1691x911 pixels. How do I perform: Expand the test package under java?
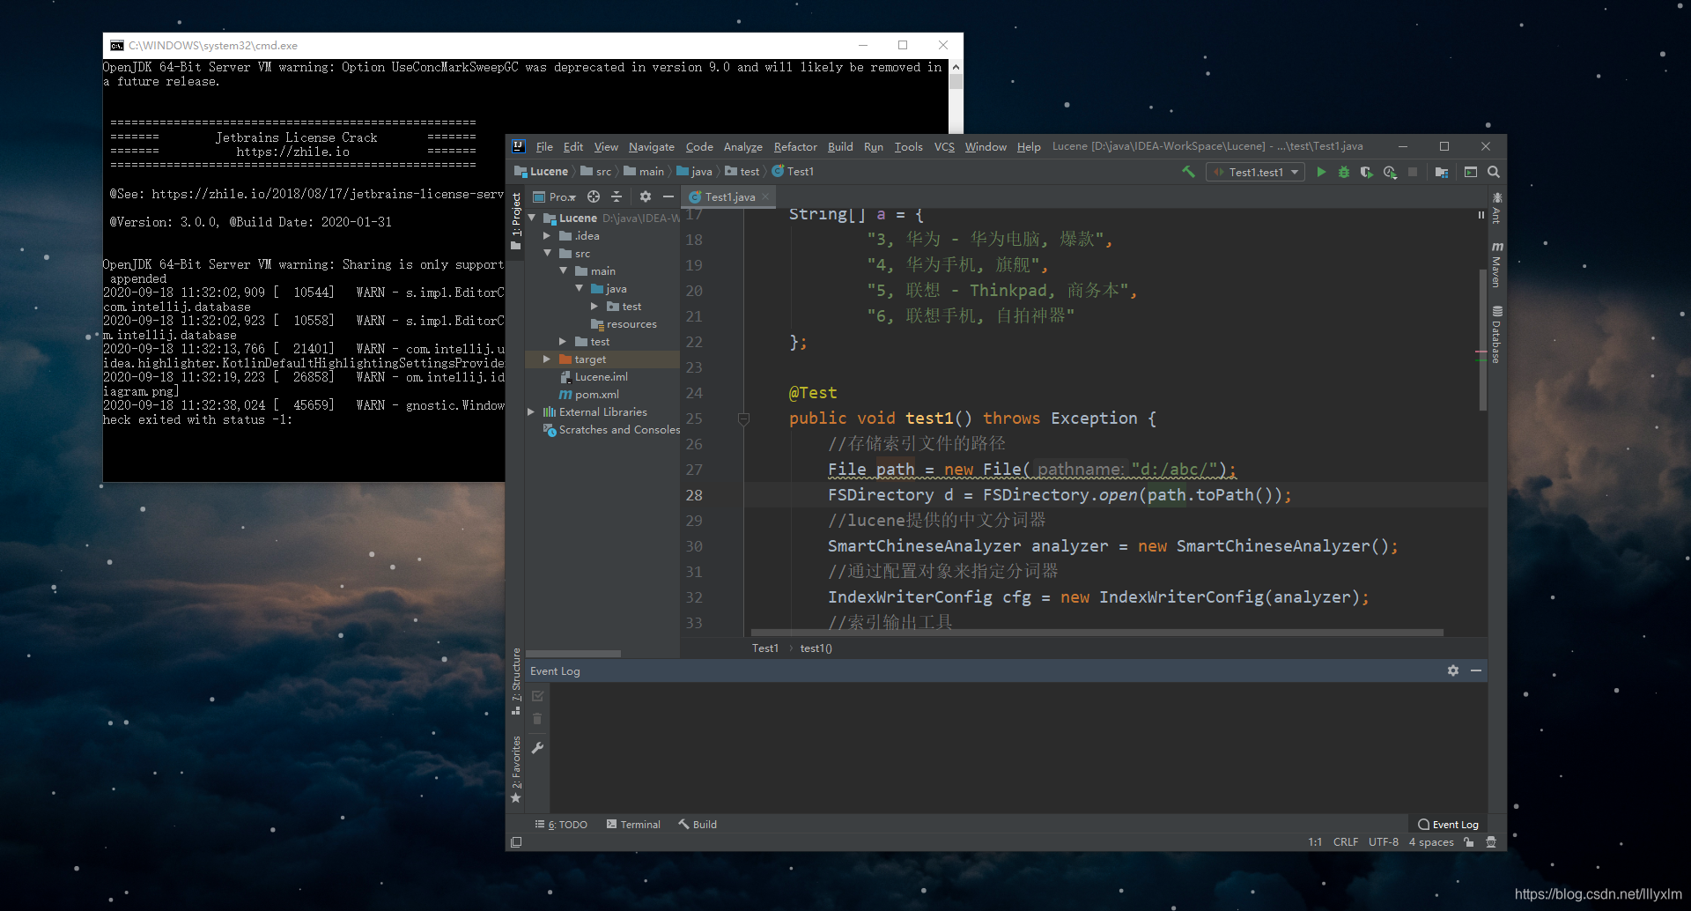point(594,306)
